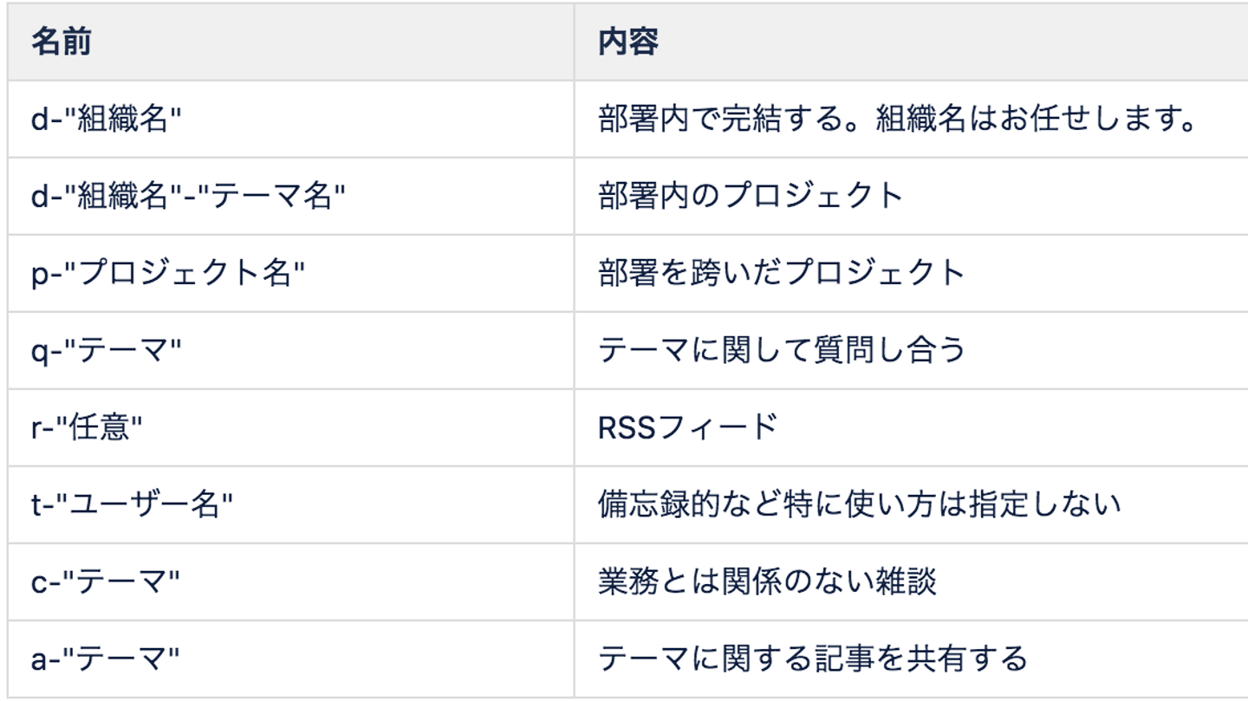Click the p-"プロジェクト名" name cell
Viewport: 1248px width, 701px height.
tap(169, 274)
